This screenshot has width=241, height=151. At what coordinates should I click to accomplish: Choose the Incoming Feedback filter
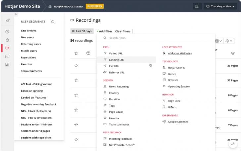coord(120,139)
